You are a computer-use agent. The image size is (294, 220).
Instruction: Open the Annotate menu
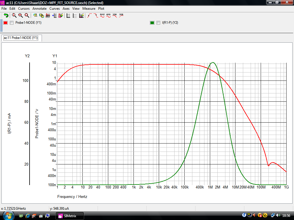coord(39,9)
